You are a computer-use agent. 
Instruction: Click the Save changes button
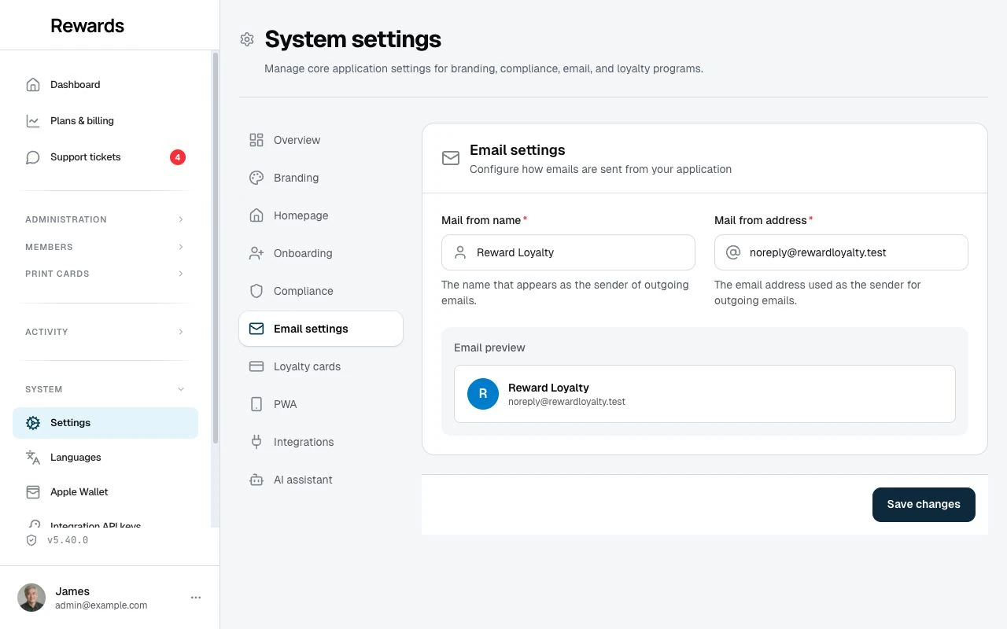coord(924,505)
